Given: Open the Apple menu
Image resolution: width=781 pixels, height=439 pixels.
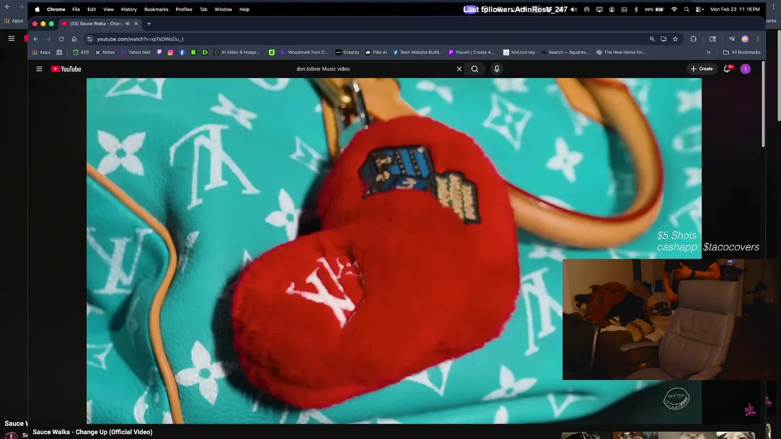Looking at the screenshot, I should point(37,9).
